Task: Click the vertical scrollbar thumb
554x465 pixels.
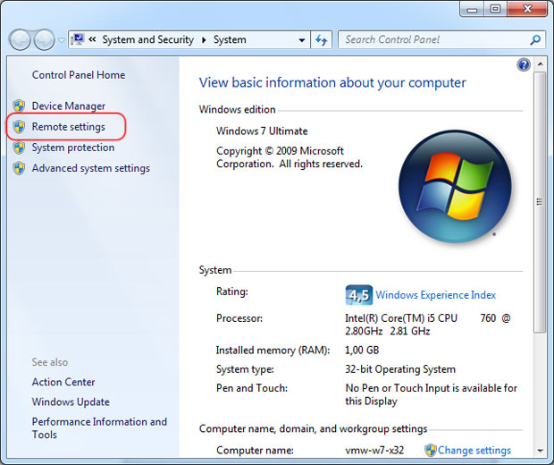Action: coord(540,201)
